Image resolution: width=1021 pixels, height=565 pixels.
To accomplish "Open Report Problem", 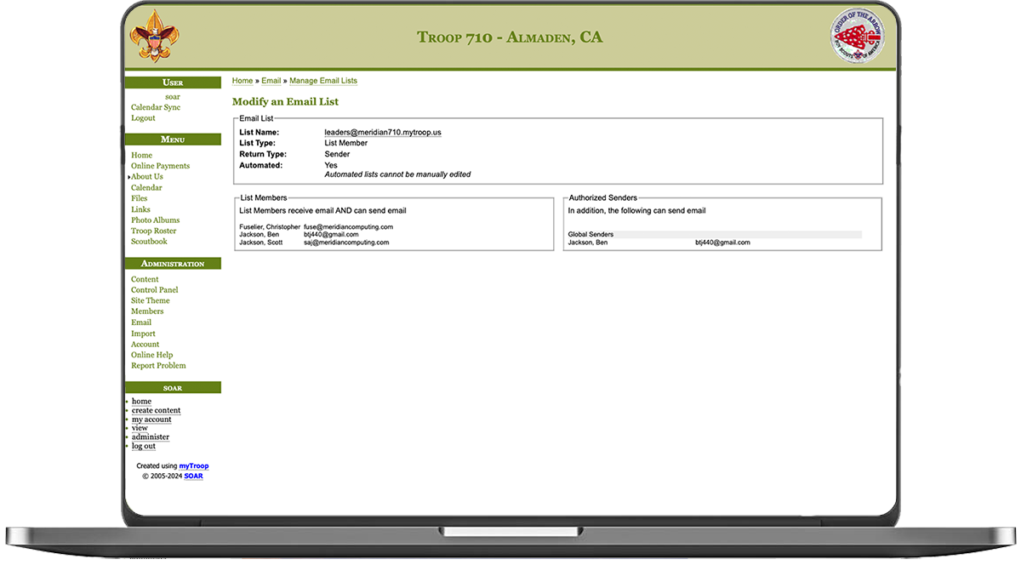I will pos(157,365).
